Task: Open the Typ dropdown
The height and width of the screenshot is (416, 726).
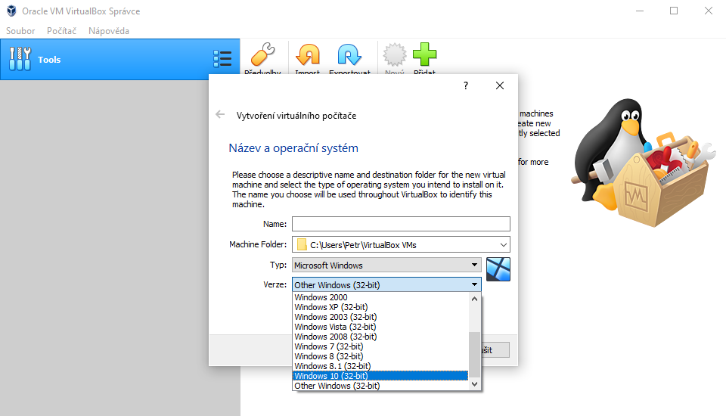Action: click(x=474, y=265)
